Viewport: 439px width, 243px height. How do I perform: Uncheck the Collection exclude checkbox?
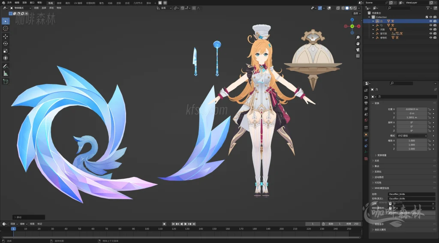(427, 17)
